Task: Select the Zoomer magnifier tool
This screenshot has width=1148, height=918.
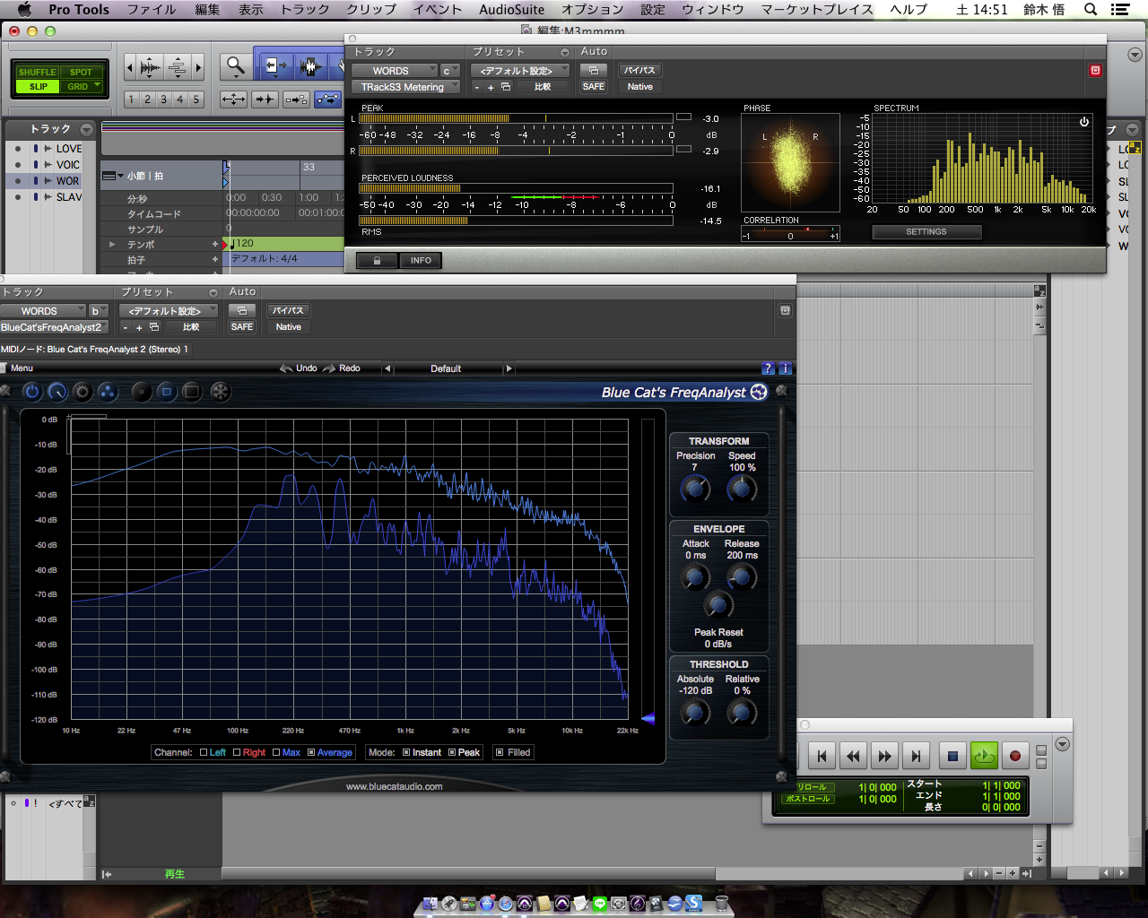Action: (235, 65)
